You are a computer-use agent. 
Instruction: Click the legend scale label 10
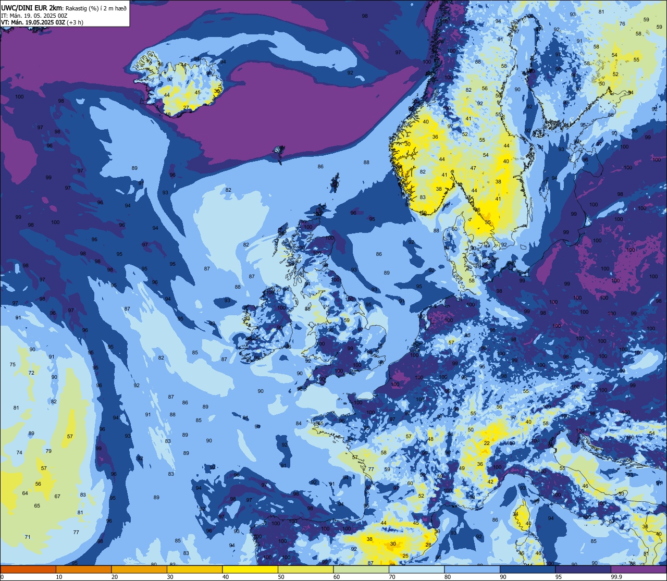coord(59,577)
